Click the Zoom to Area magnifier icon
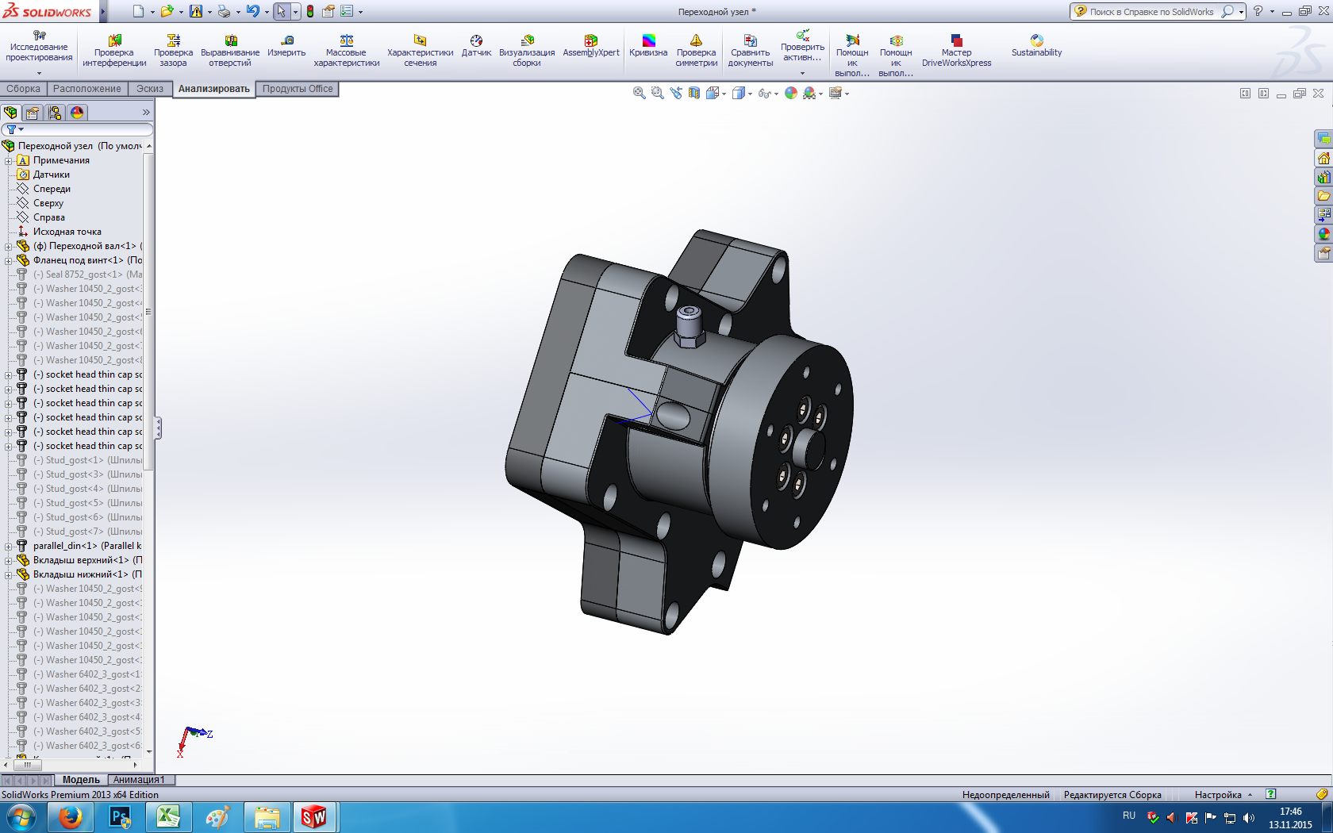The height and width of the screenshot is (833, 1333). [x=657, y=94]
